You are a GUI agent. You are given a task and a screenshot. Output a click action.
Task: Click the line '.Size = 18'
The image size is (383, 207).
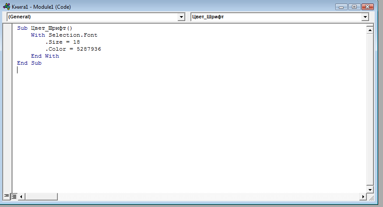click(x=63, y=42)
